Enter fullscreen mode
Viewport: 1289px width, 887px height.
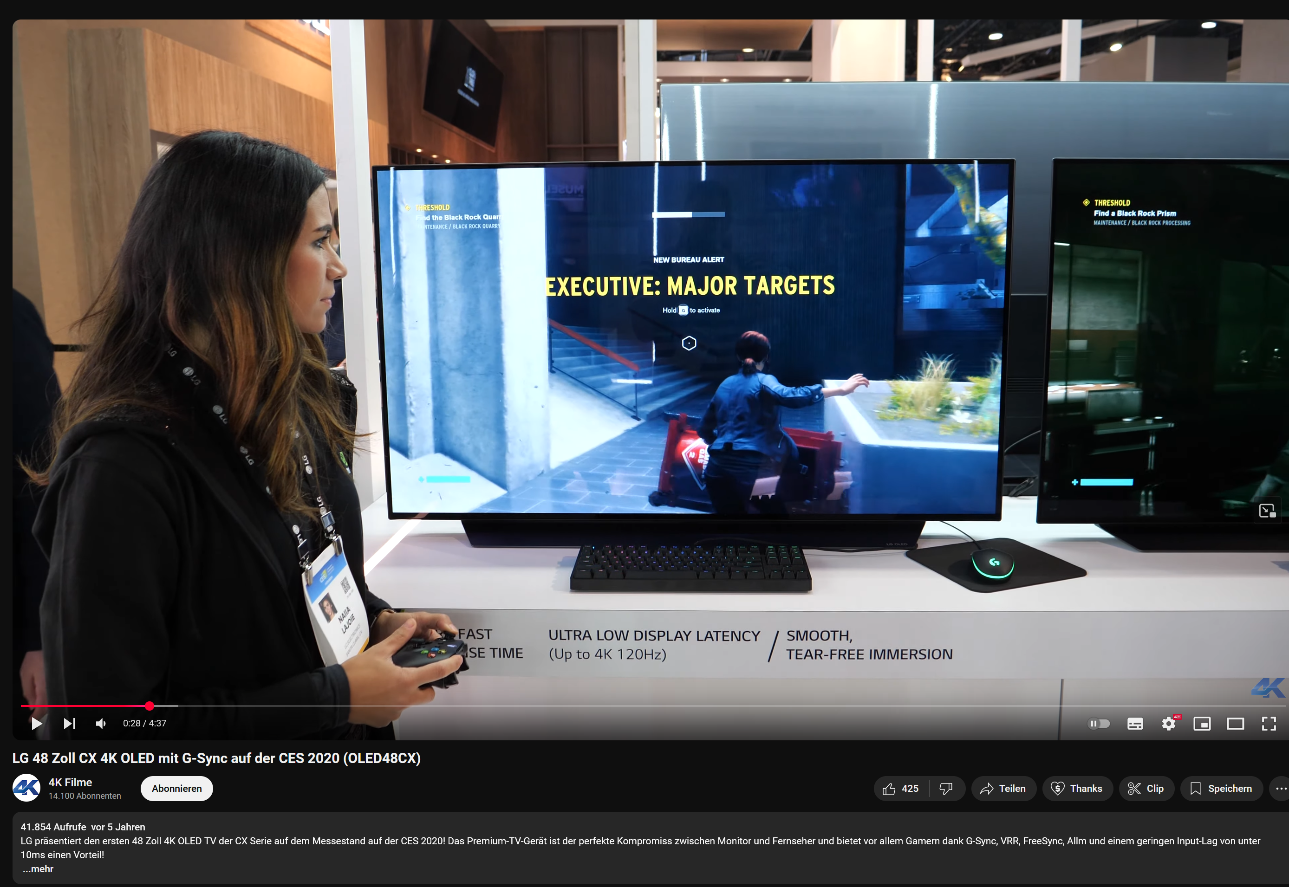[1269, 723]
